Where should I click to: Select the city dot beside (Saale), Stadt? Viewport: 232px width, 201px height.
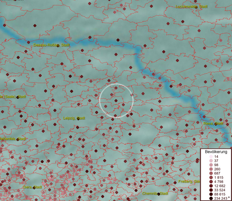(x=18, y=97)
